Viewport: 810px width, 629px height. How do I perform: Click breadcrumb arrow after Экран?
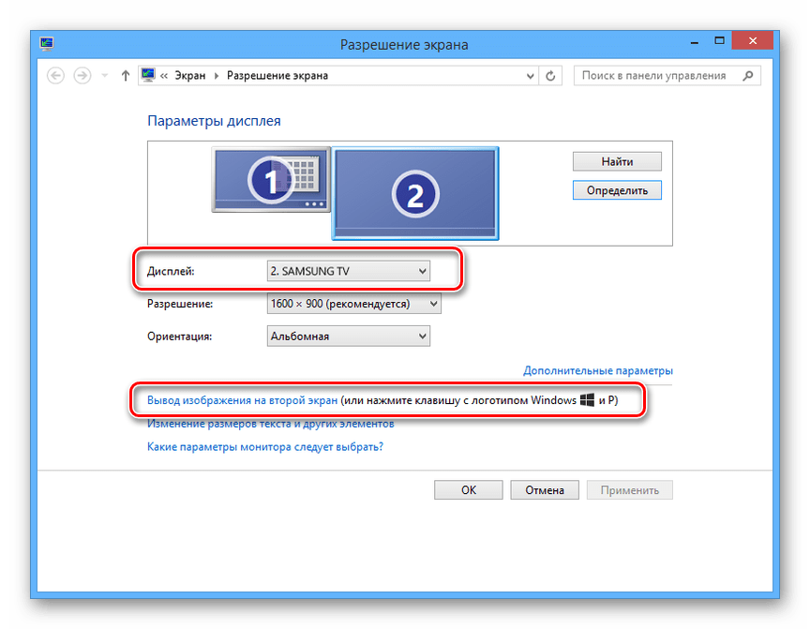pyautogui.click(x=217, y=76)
